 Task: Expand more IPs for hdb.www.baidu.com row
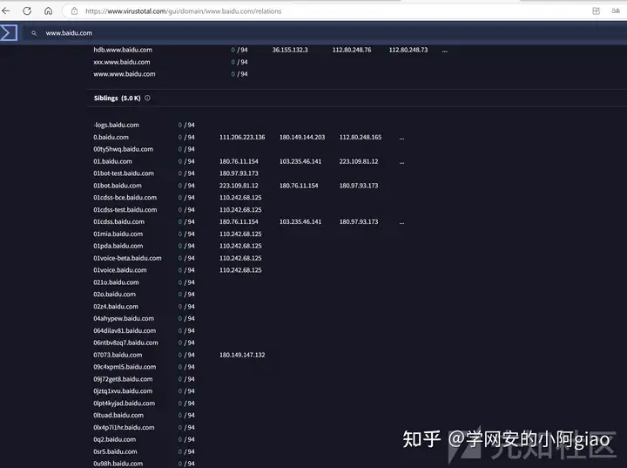pos(445,51)
